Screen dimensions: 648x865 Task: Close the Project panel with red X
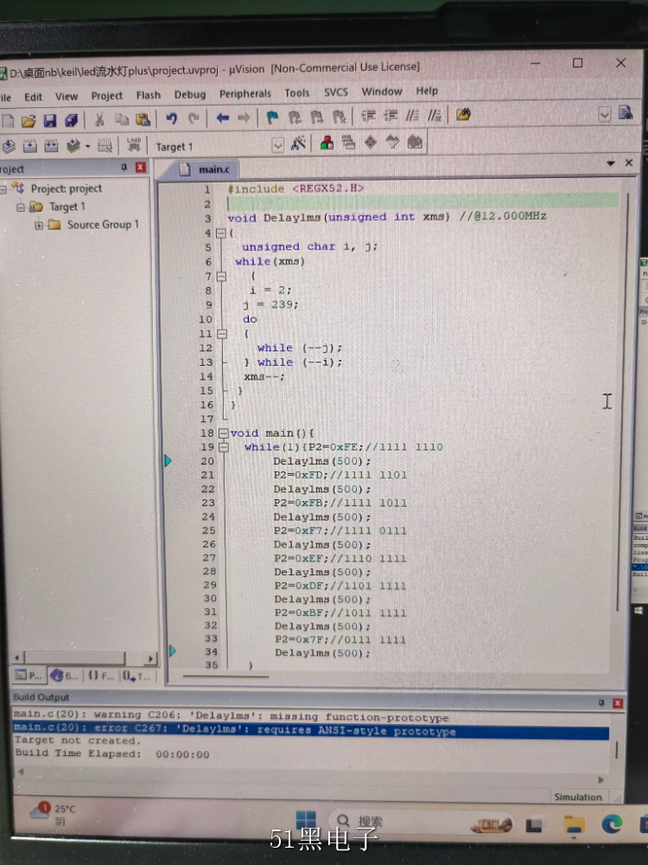tap(141, 167)
